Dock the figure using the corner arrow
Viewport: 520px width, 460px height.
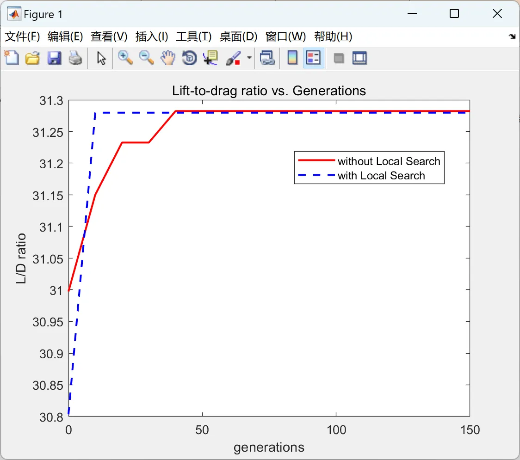513,37
